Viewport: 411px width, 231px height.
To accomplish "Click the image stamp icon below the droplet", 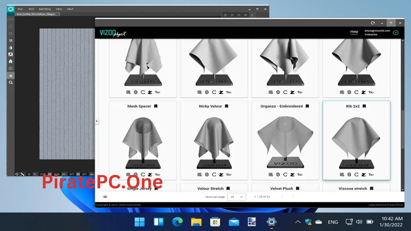I will pos(11,55).
